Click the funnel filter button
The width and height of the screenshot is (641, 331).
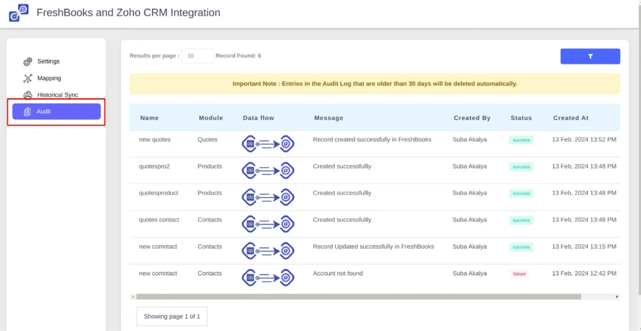point(590,57)
